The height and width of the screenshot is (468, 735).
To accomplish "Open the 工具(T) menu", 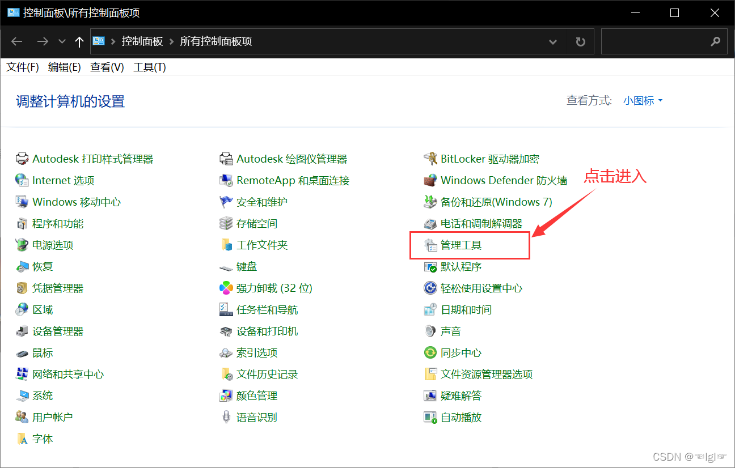I will 150,67.
